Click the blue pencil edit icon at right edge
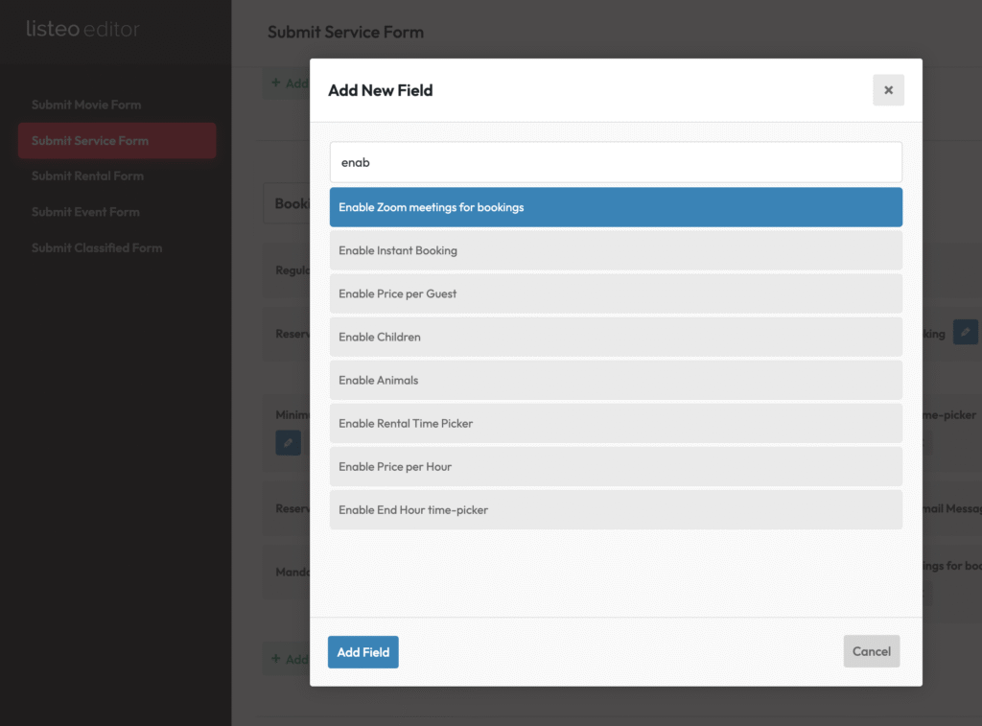Image resolution: width=982 pixels, height=726 pixels. pyautogui.click(x=966, y=333)
